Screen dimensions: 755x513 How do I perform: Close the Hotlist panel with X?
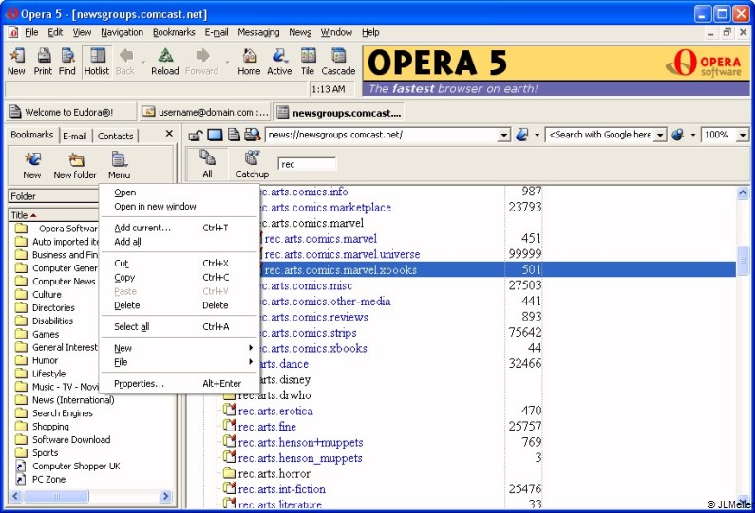pyautogui.click(x=169, y=134)
